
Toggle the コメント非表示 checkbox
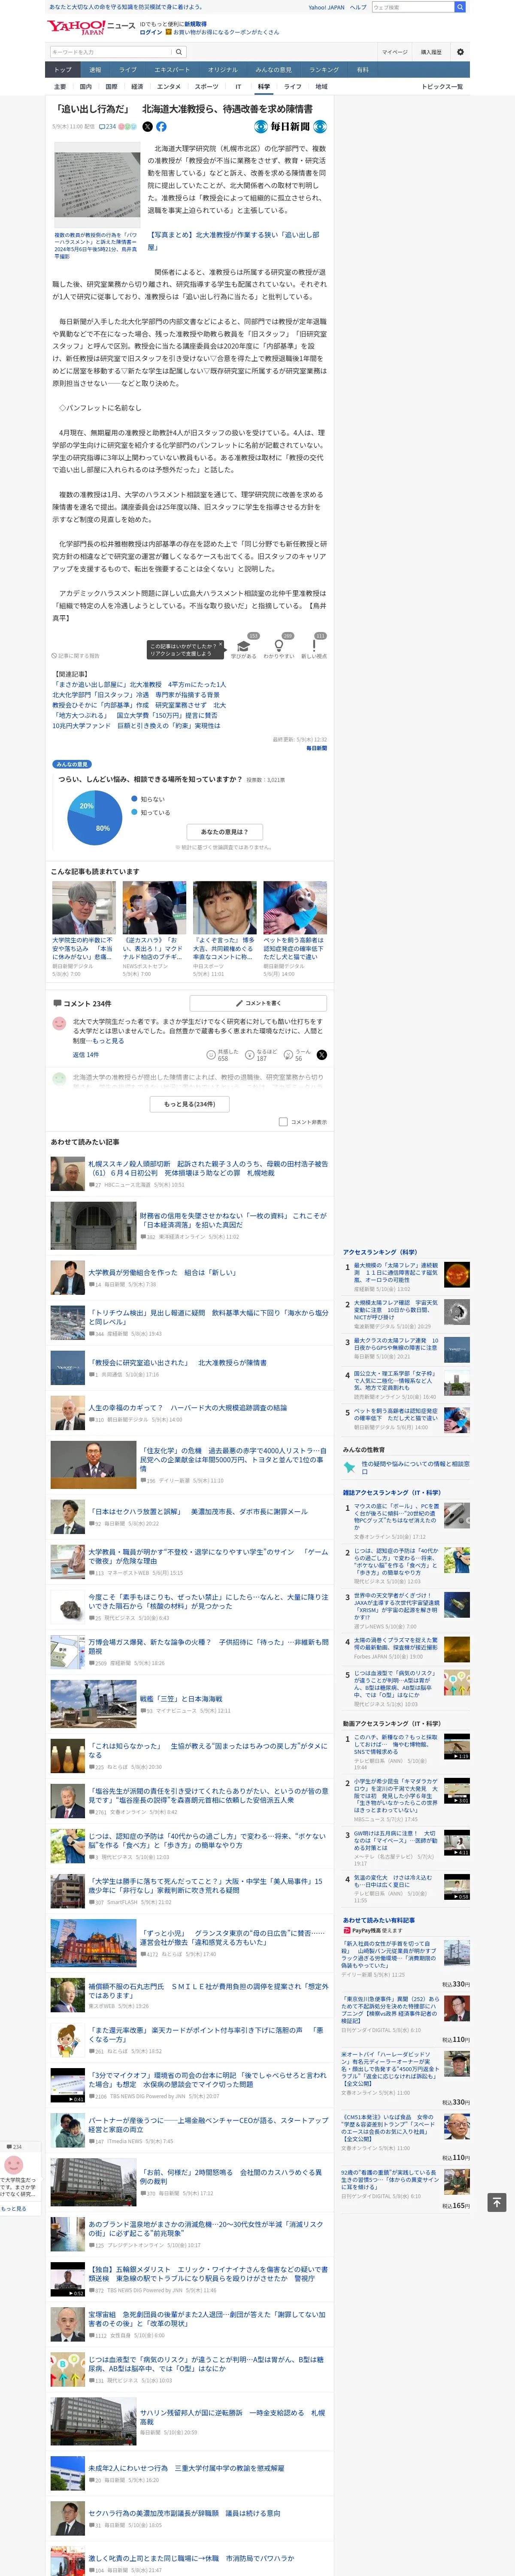click(x=283, y=1122)
